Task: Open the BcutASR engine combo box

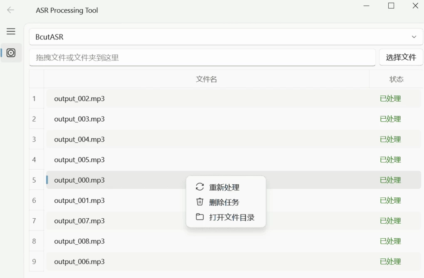Action: pyautogui.click(x=225, y=37)
